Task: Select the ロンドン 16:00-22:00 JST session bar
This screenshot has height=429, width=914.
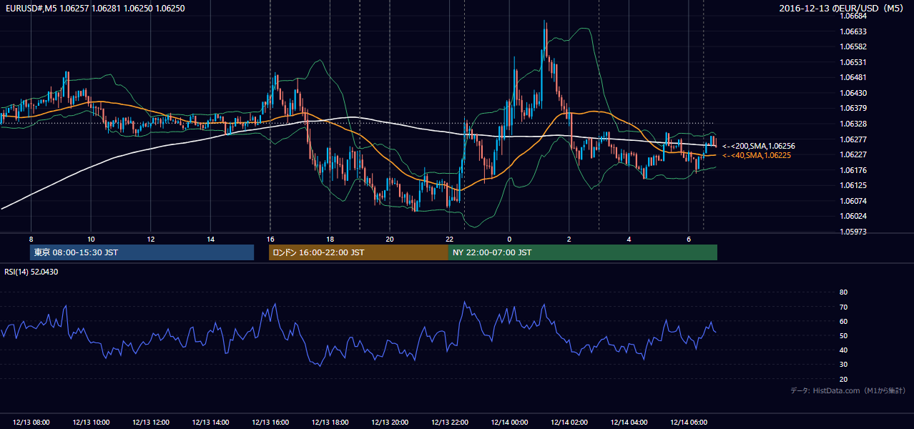Action: tap(358, 252)
